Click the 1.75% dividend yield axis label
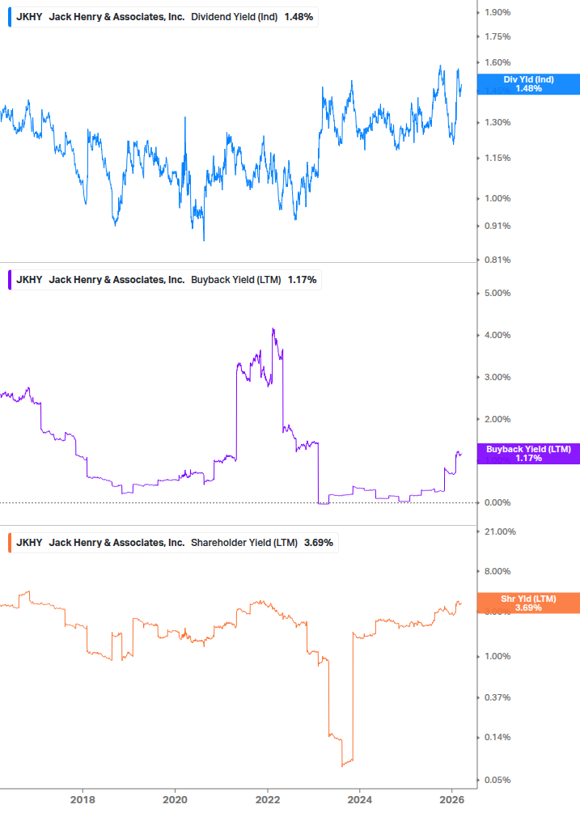The width and height of the screenshot is (580, 813). 497,37
